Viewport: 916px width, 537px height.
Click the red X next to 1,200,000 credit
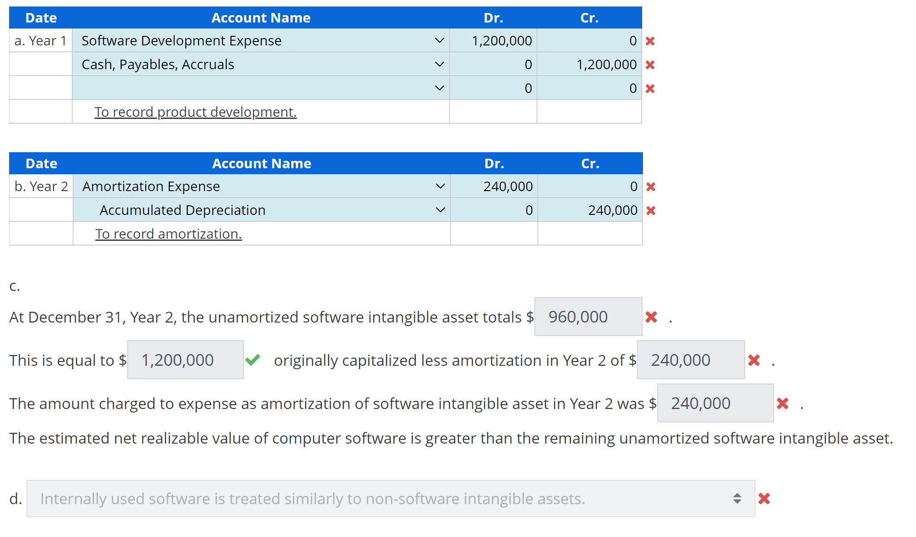pos(651,64)
